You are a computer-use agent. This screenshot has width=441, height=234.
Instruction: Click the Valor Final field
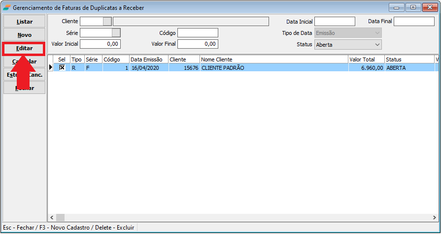point(198,44)
